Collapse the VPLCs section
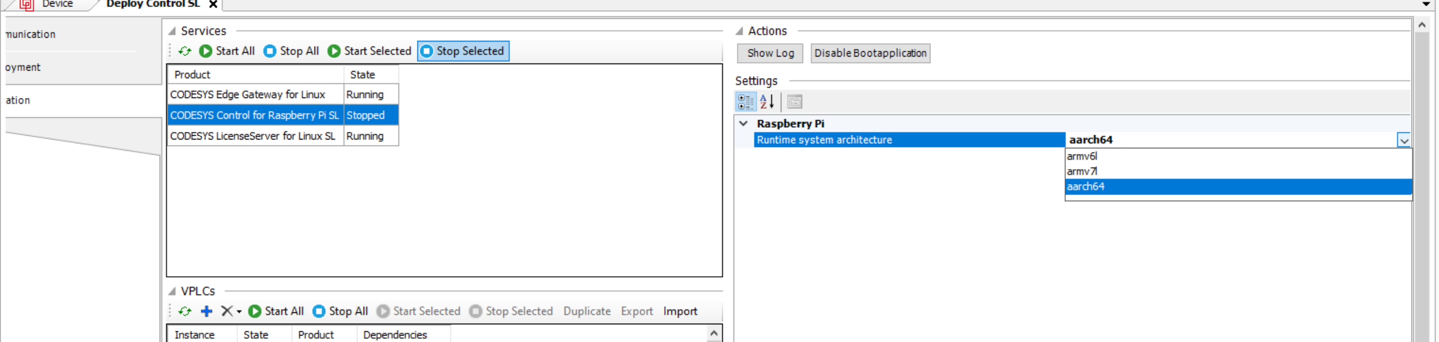 (x=172, y=291)
